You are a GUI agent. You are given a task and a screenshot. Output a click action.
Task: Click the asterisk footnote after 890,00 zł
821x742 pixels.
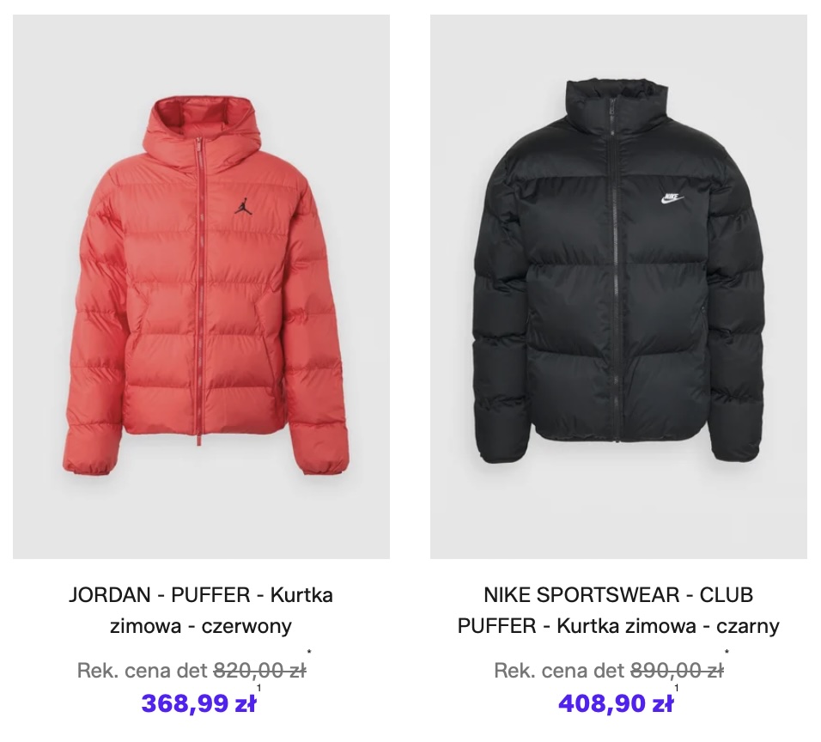[727, 653]
